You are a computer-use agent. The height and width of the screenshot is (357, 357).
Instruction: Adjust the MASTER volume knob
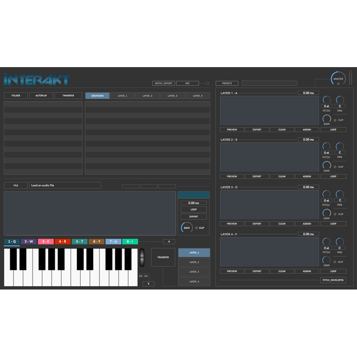(x=338, y=78)
